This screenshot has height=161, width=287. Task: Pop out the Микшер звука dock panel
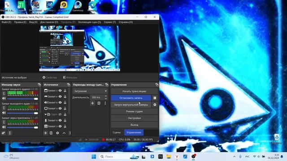[x=39, y=85]
